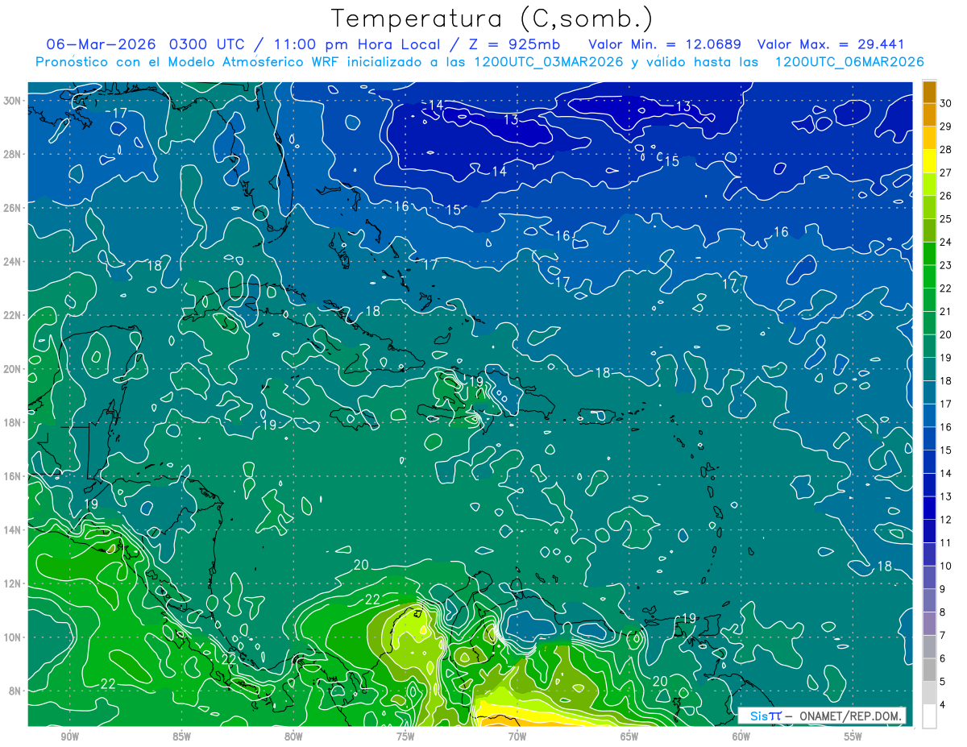Click the "85W" longitude axis label

181,737
